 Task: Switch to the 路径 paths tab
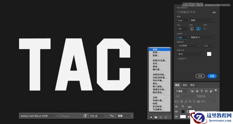192,85
